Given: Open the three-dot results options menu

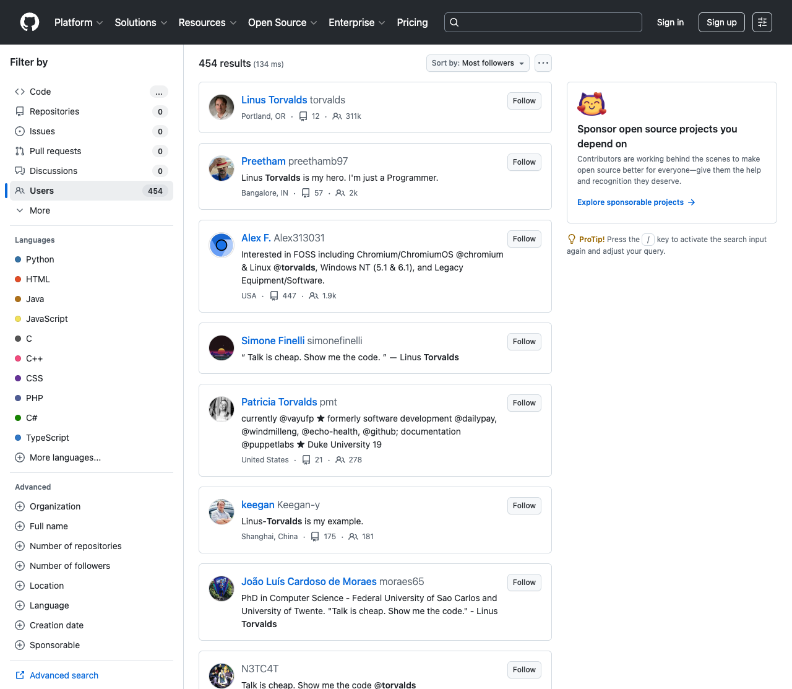Looking at the screenshot, I should [543, 63].
